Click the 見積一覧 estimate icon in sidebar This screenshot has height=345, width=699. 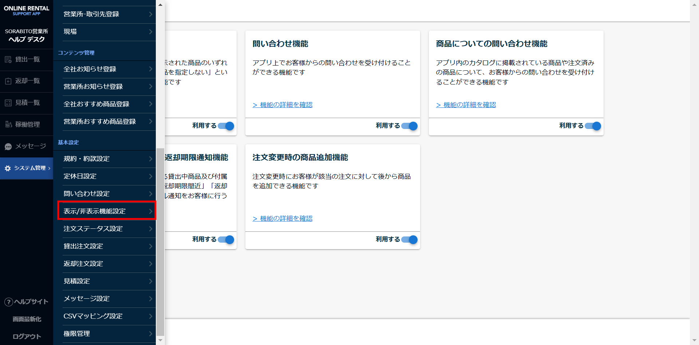pos(8,103)
